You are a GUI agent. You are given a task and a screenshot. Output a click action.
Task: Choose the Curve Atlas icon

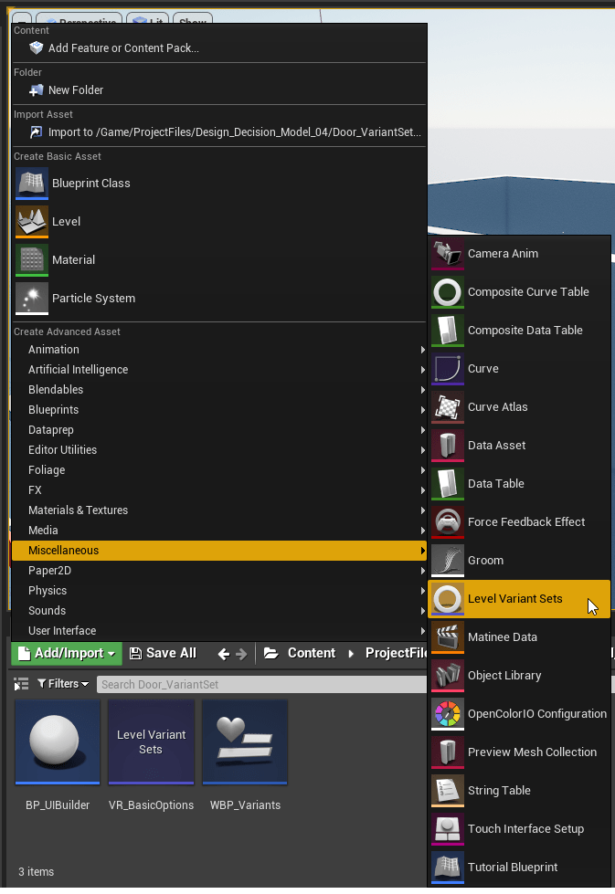(x=448, y=407)
